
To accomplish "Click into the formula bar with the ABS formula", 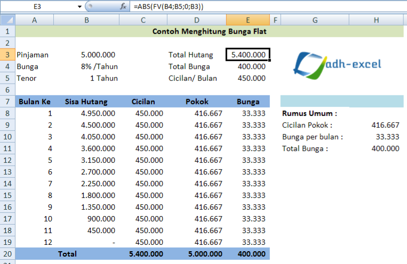I will 267,6.
